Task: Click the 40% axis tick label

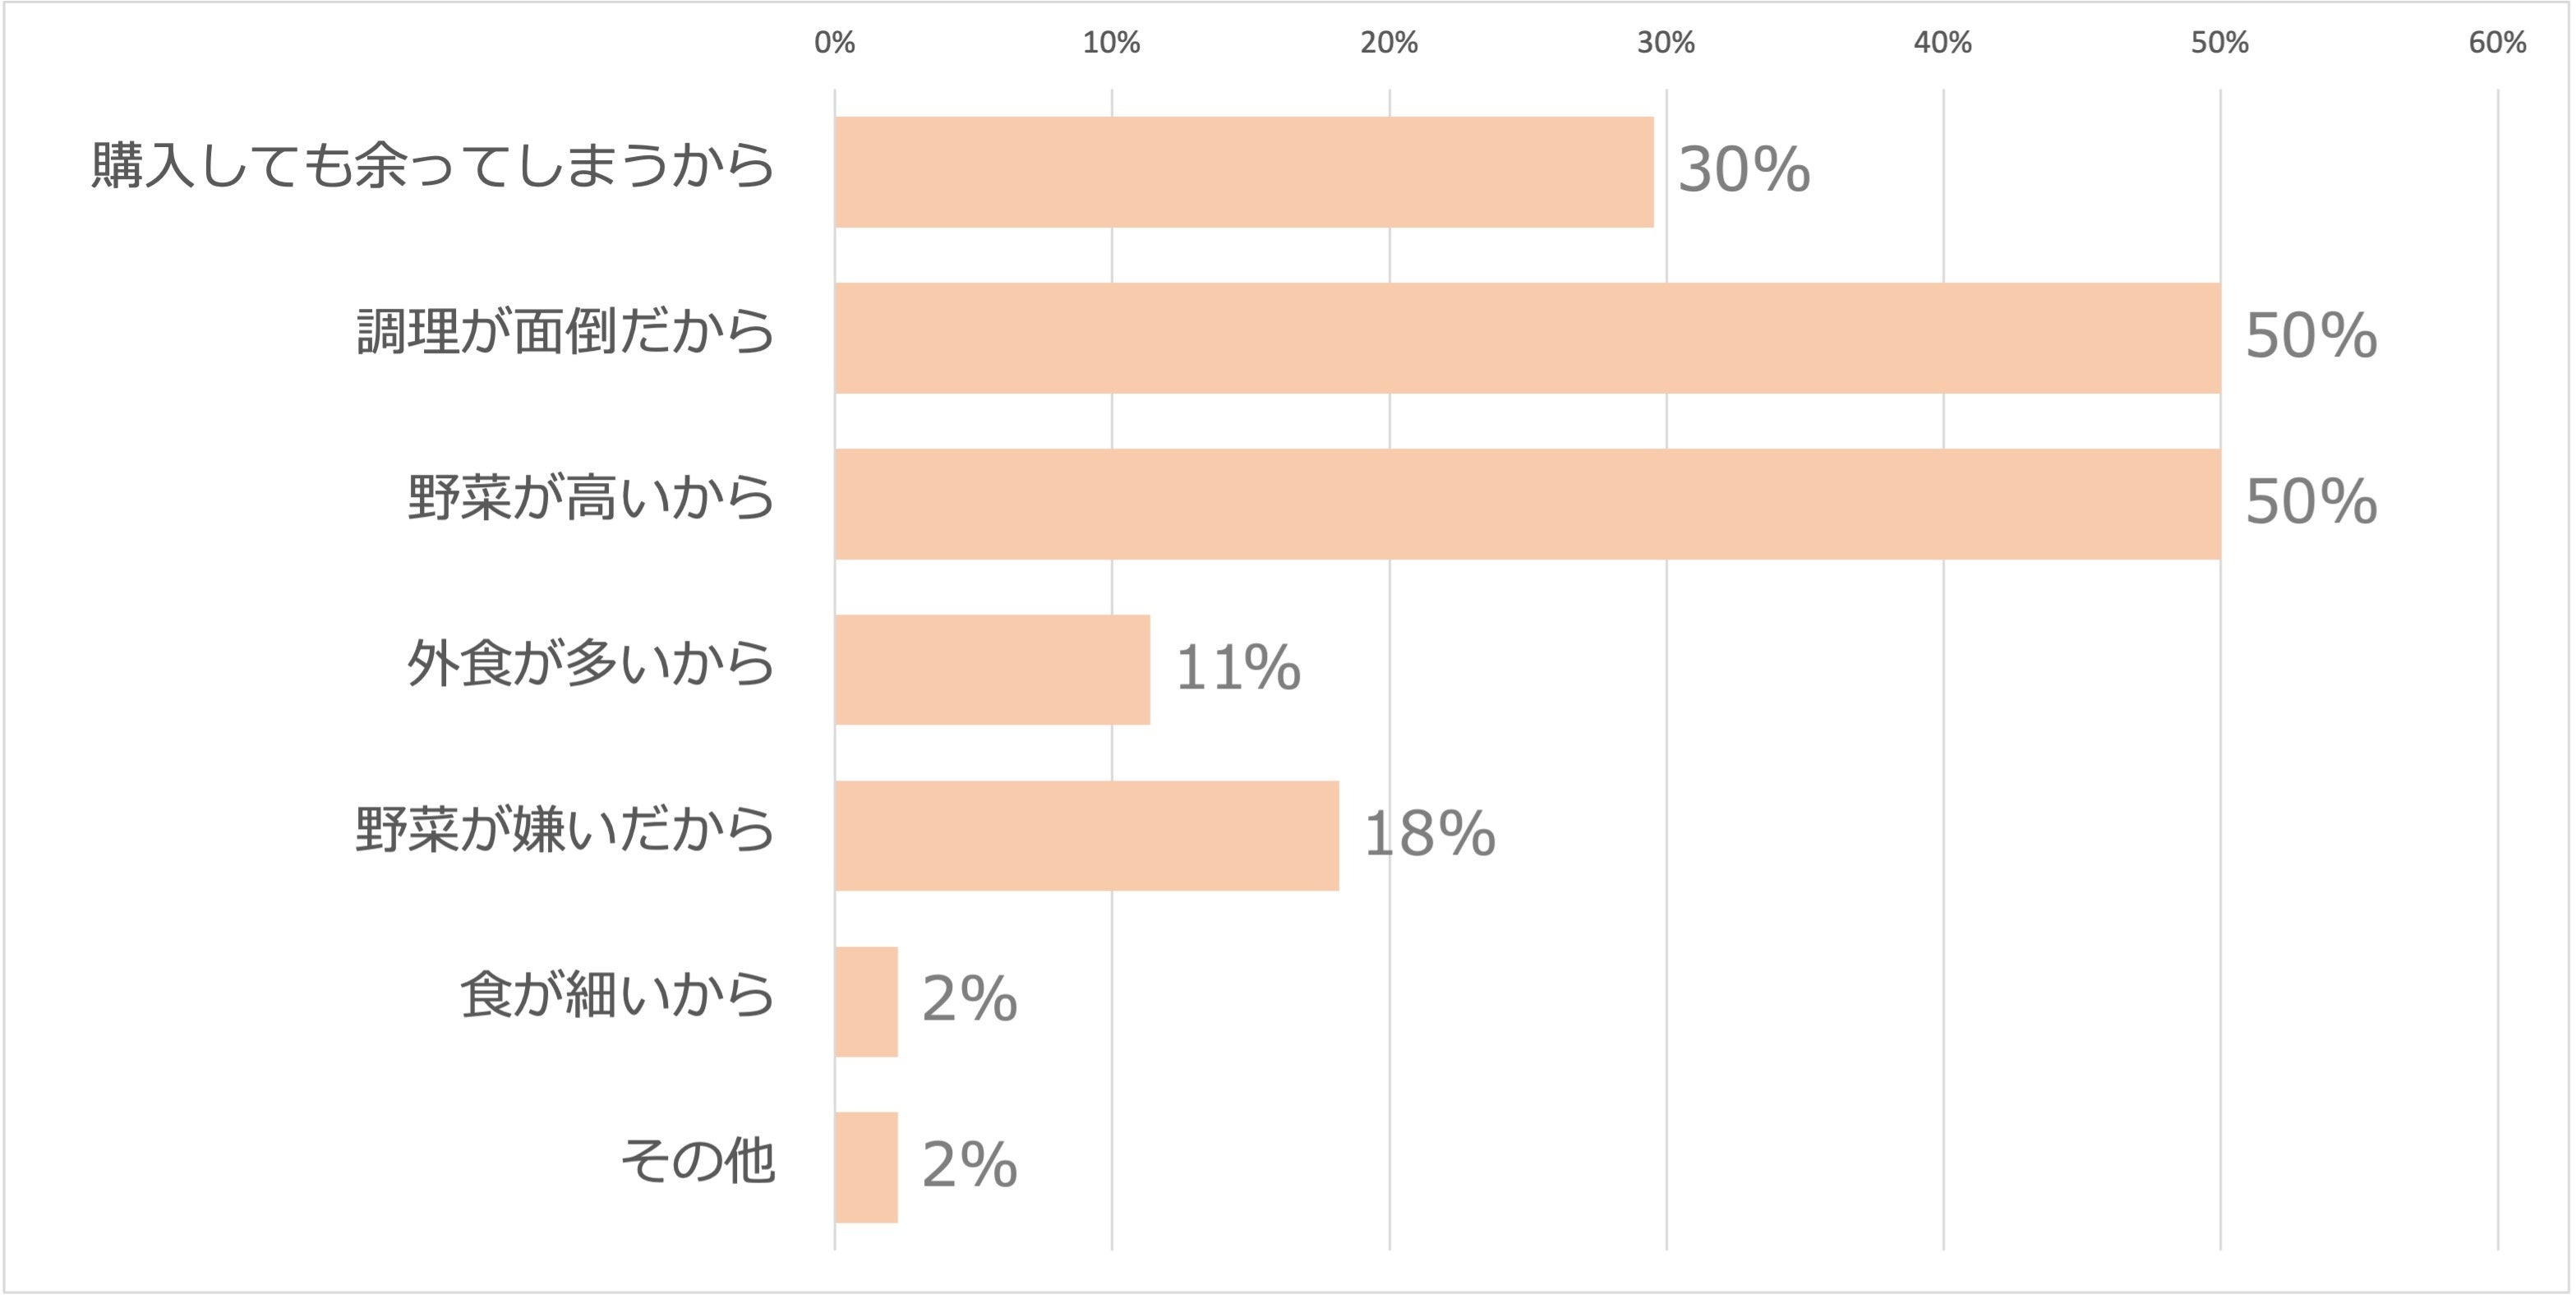Action: (x=1943, y=43)
